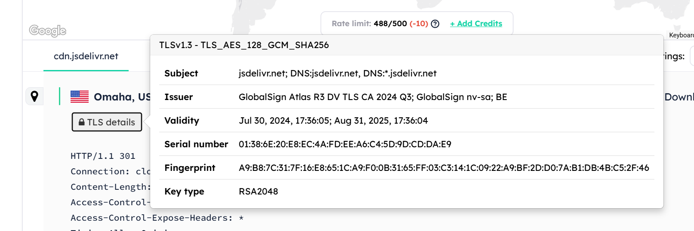Image resolution: width=694 pixels, height=231 pixels.
Task: Click the lock icon in TLS details
Action: (82, 122)
